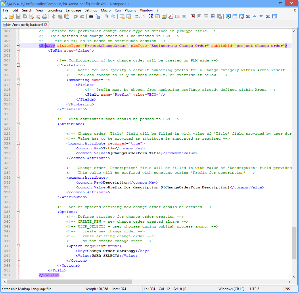
Task: Open the Plugins menu
Action: point(130,10)
